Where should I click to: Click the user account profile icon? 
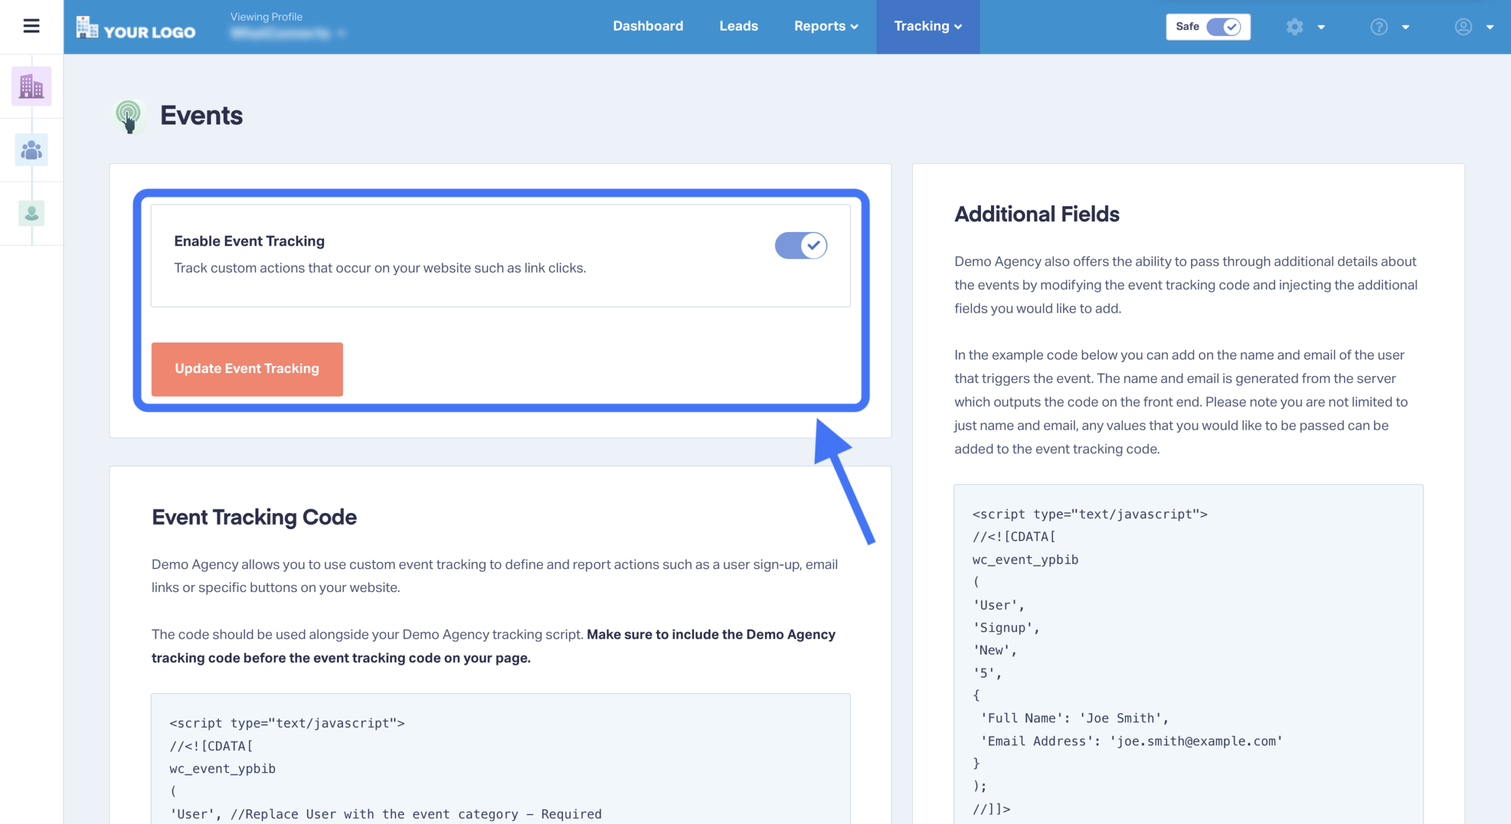click(x=1463, y=27)
